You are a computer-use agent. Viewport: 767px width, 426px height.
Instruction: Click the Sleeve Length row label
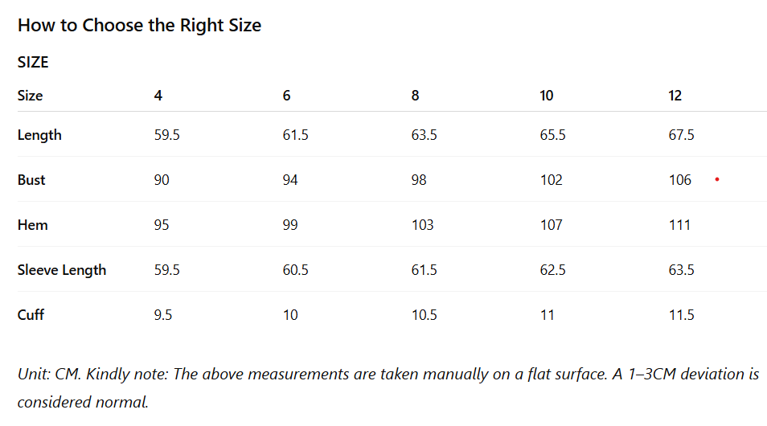pyautogui.click(x=62, y=270)
